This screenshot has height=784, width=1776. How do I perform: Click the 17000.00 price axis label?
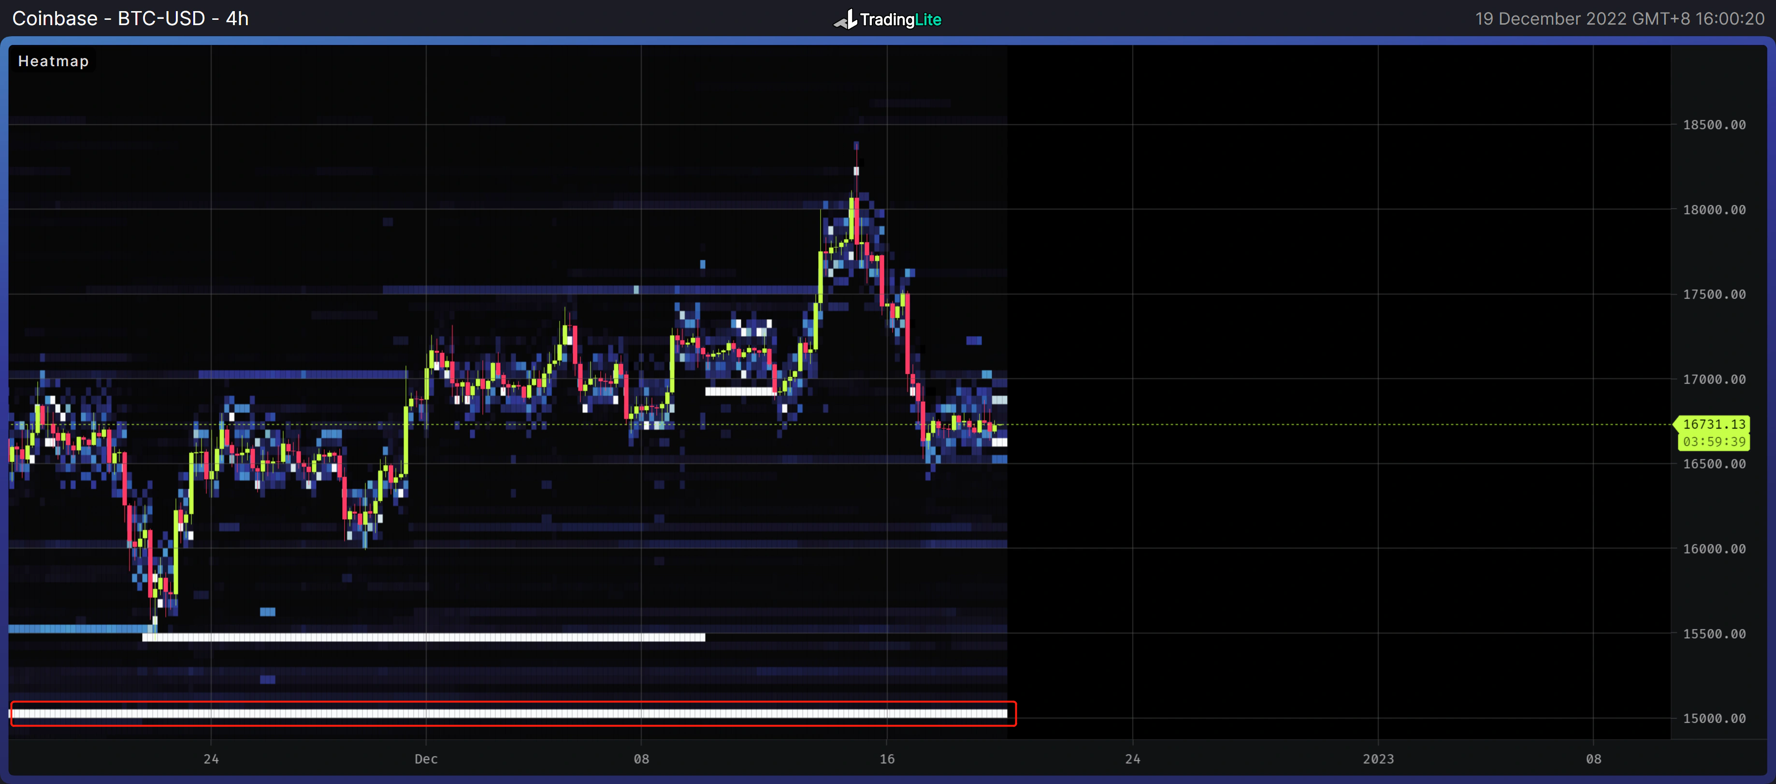1714,379
